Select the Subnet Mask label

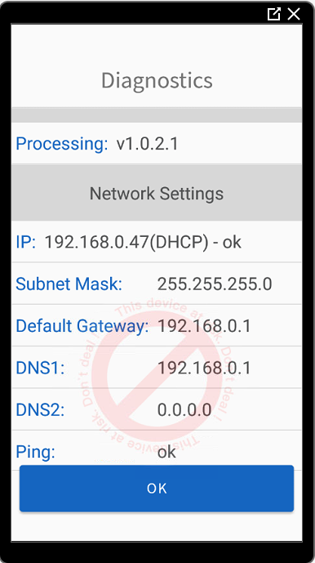pyautogui.click(x=69, y=284)
